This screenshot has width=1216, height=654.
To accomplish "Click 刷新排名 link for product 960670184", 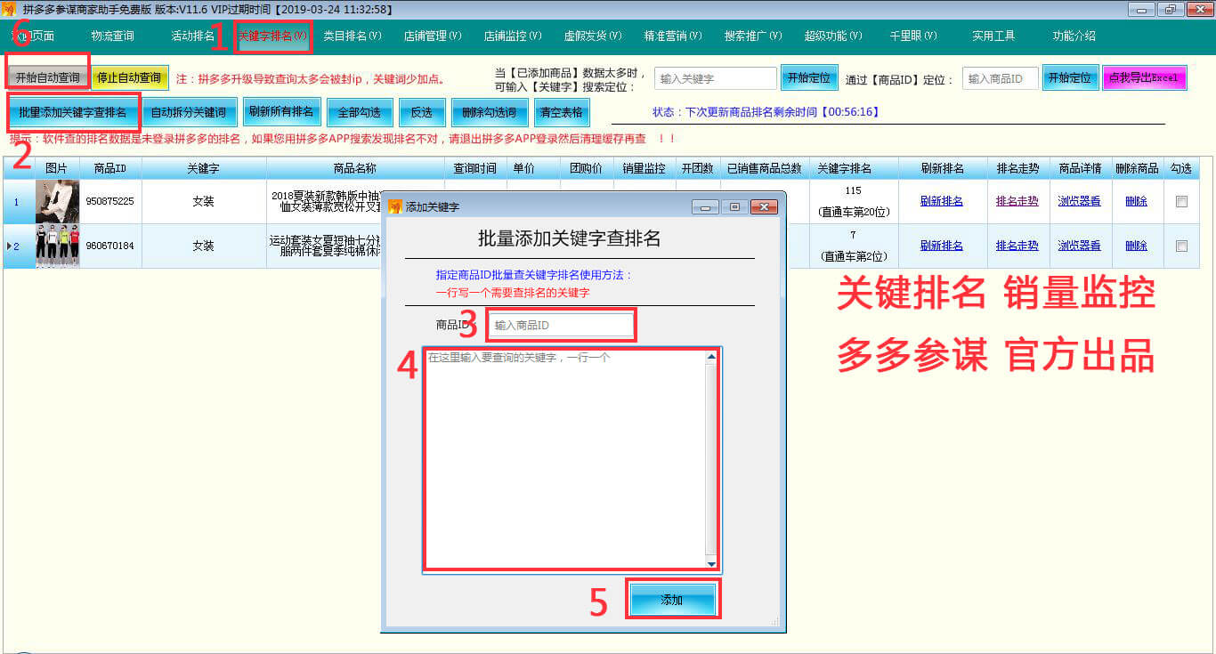I will 942,246.
